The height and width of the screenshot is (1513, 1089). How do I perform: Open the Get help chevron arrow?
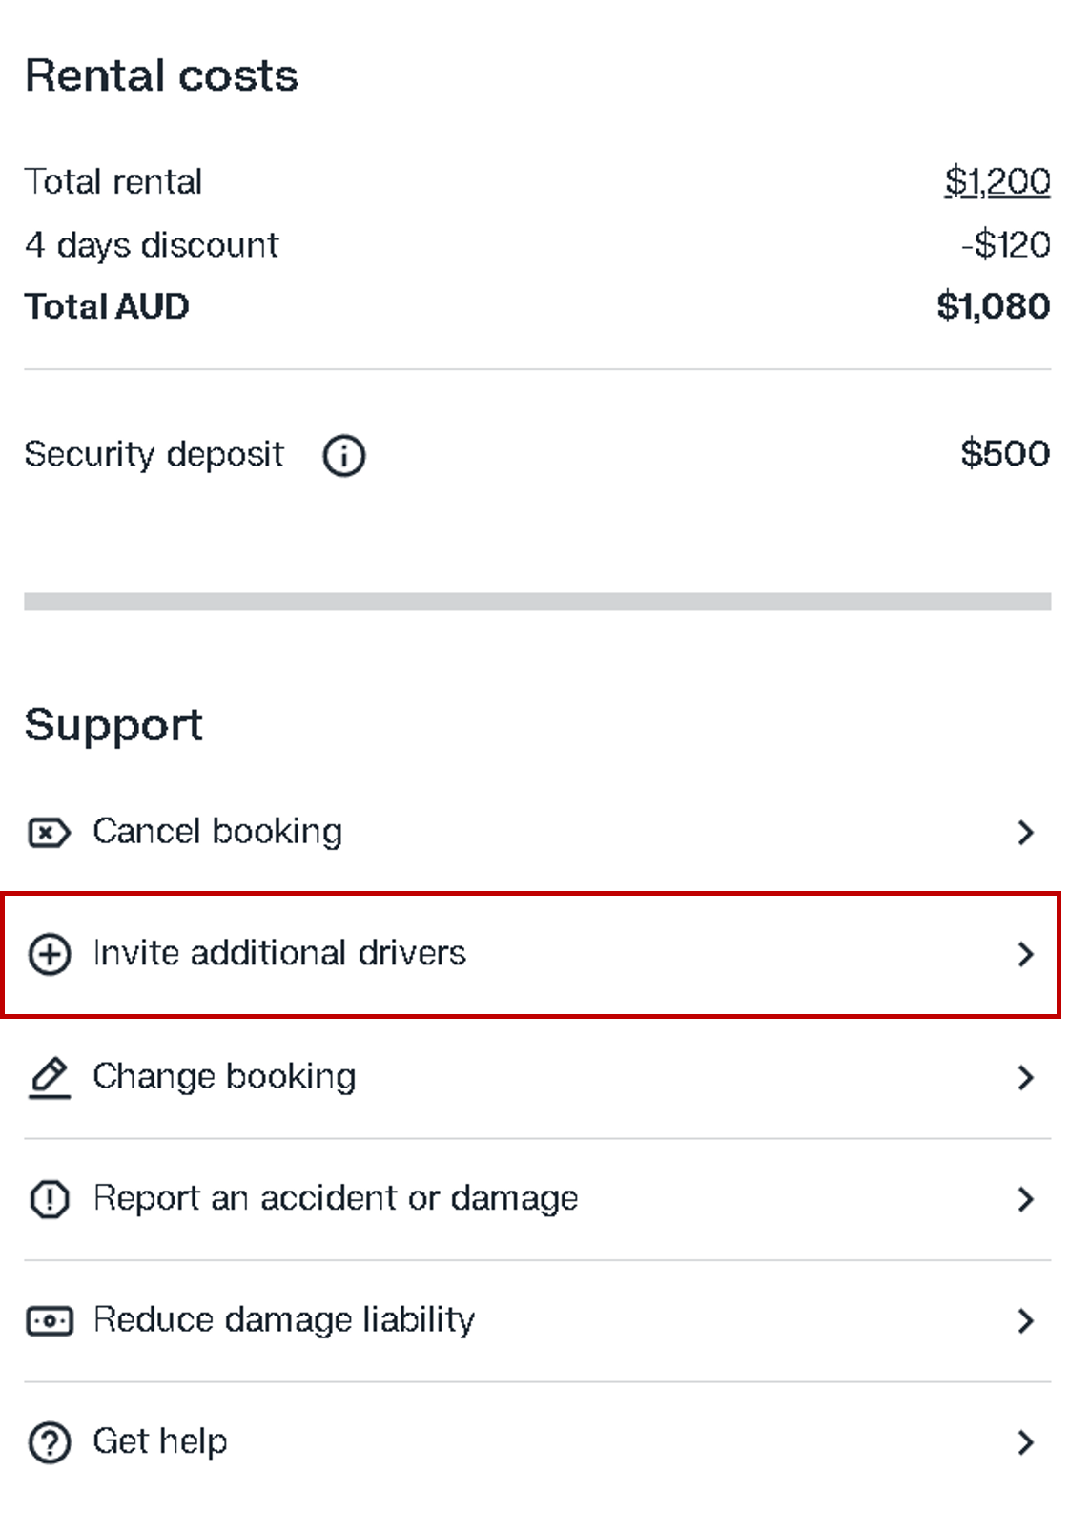tap(1025, 1442)
